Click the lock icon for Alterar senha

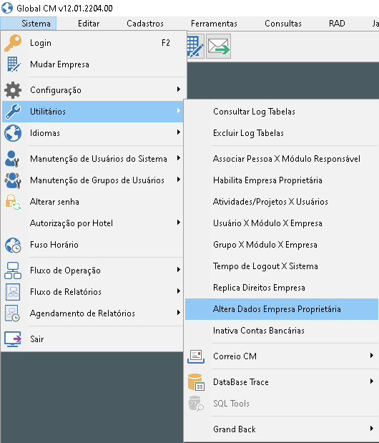pyautogui.click(x=13, y=202)
